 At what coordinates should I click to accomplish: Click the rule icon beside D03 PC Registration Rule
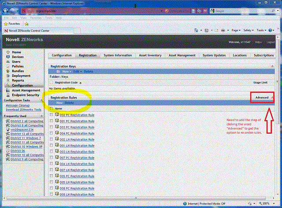(x=57, y=127)
